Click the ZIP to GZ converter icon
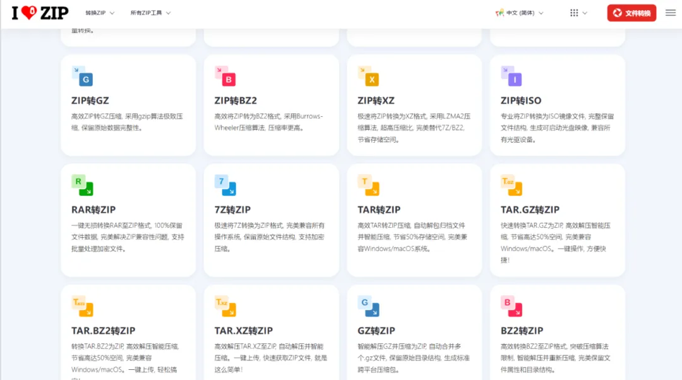Viewport: 682px width, 380px height. (x=82, y=76)
